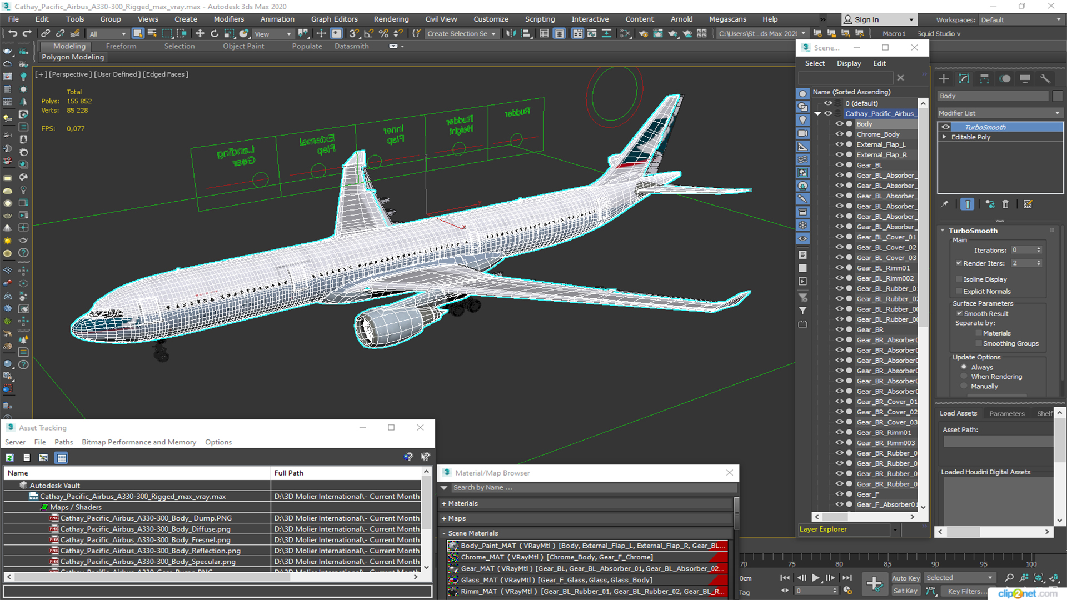Select the Select and Link tool
1067x600 pixels.
click(46, 33)
